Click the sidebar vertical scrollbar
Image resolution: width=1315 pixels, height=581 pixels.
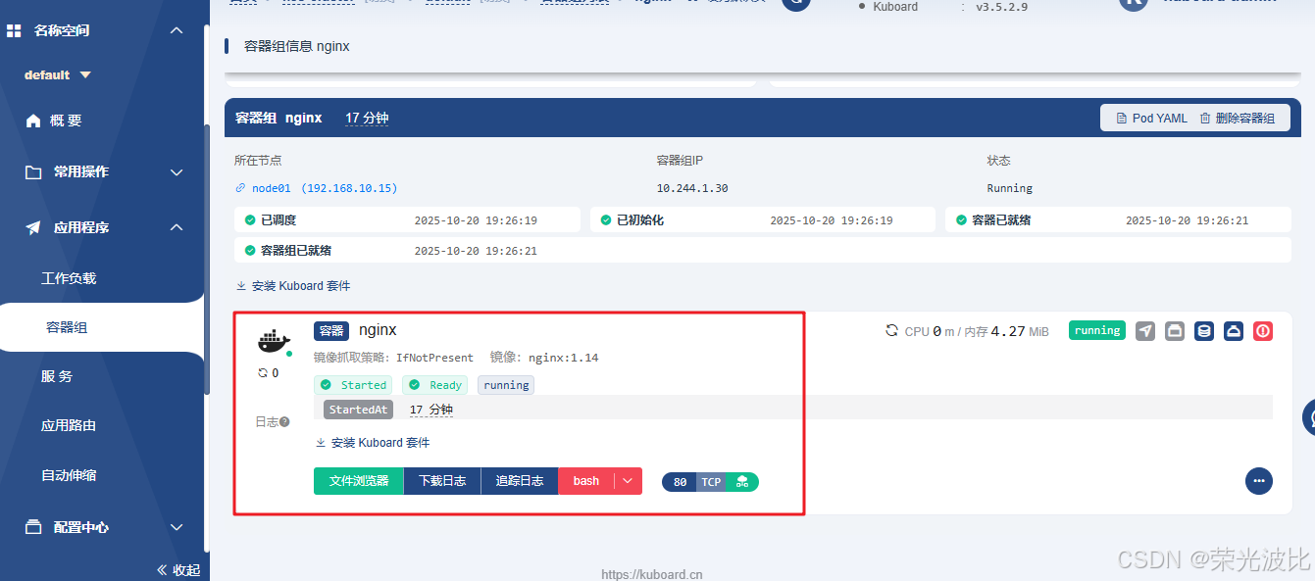click(x=206, y=260)
